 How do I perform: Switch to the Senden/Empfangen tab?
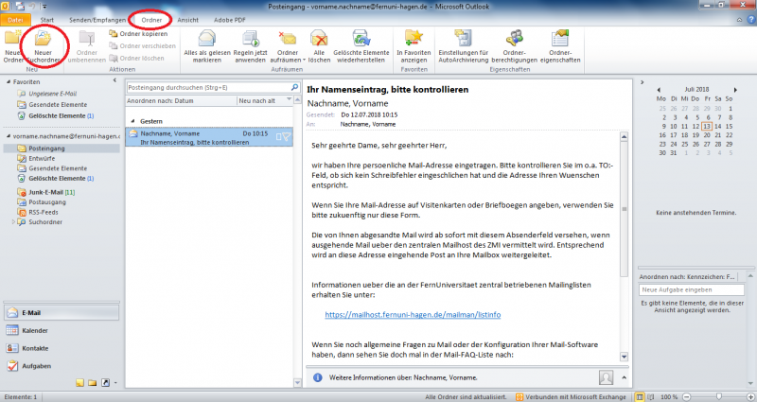[97, 20]
